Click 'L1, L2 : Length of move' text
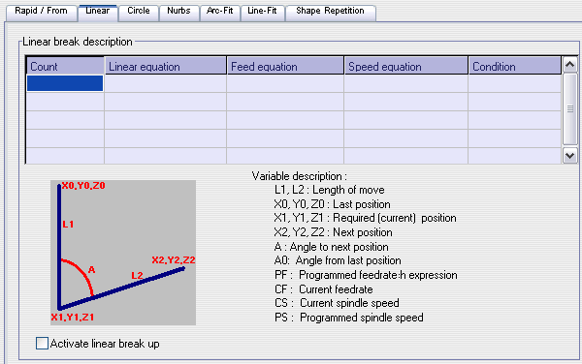Image resolution: width=582 pixels, height=364 pixels. click(x=329, y=190)
